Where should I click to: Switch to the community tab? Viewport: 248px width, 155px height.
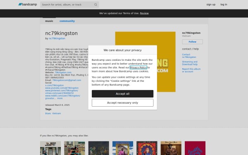click(67, 21)
